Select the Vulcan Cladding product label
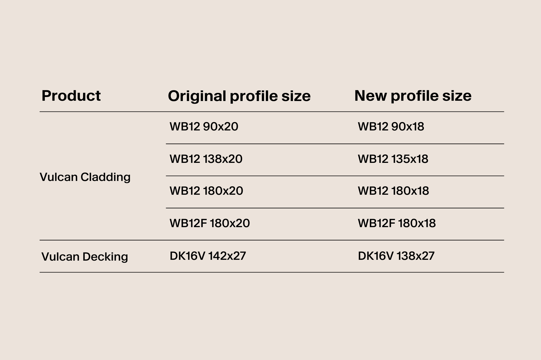Image resolution: width=541 pixels, height=360 pixels. [x=85, y=177]
